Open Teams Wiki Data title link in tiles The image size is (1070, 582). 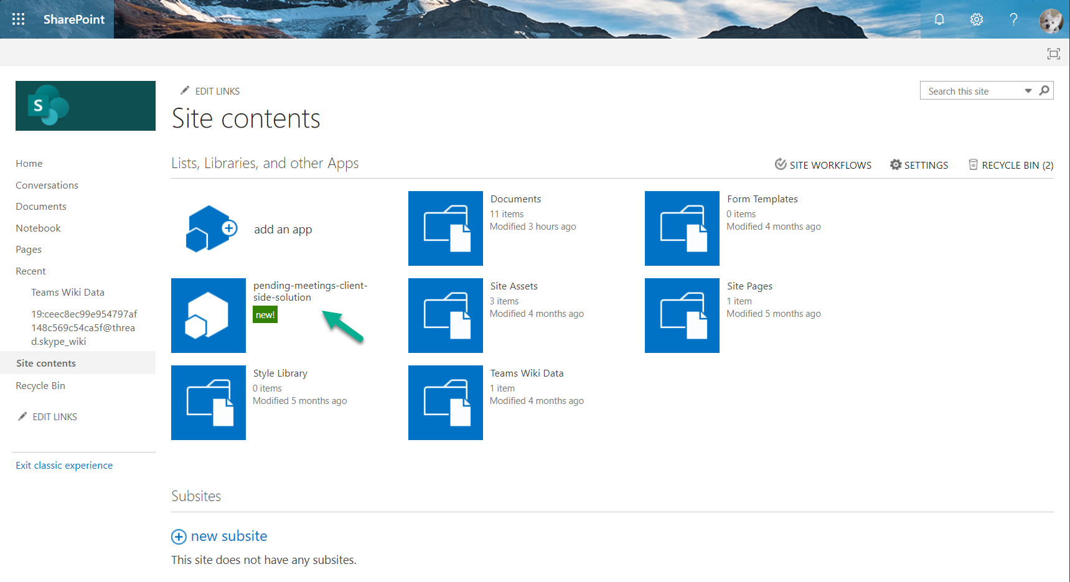tap(527, 373)
